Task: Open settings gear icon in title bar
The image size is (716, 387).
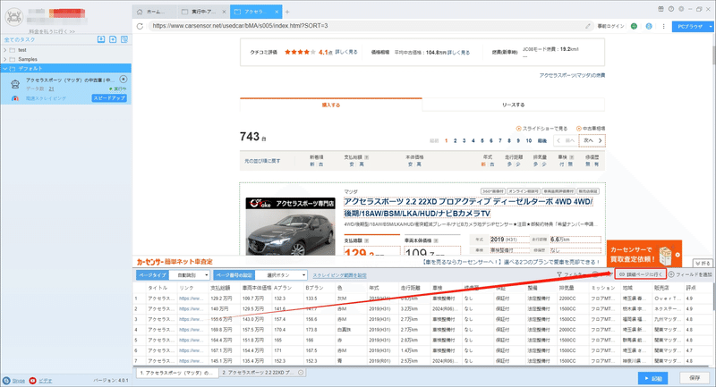Action: click(x=681, y=9)
